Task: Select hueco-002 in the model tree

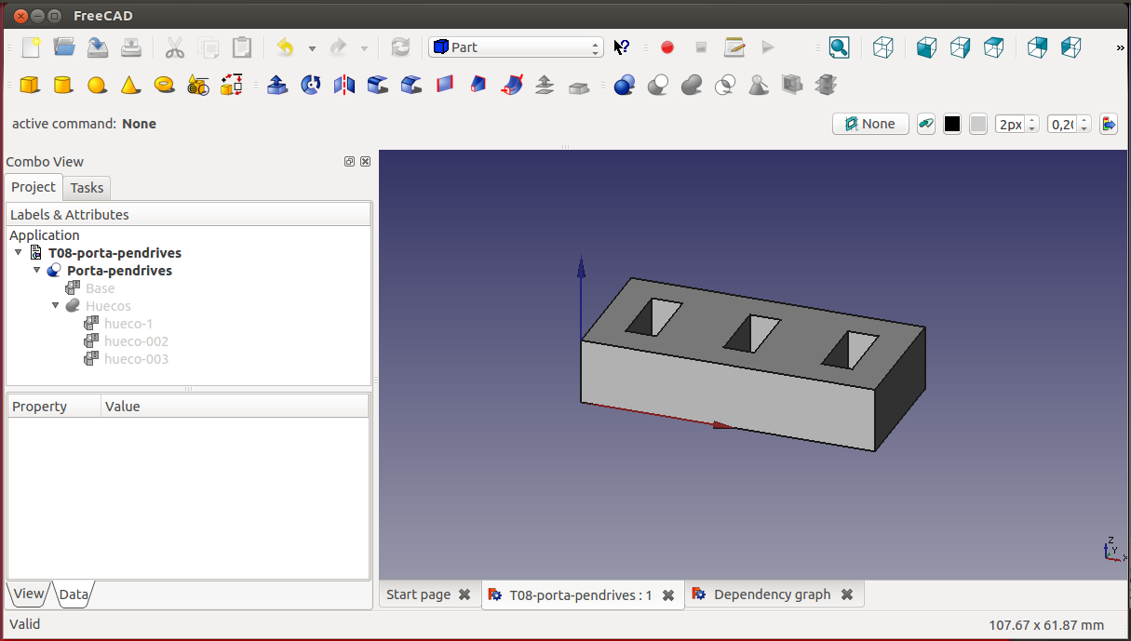Action: point(136,341)
